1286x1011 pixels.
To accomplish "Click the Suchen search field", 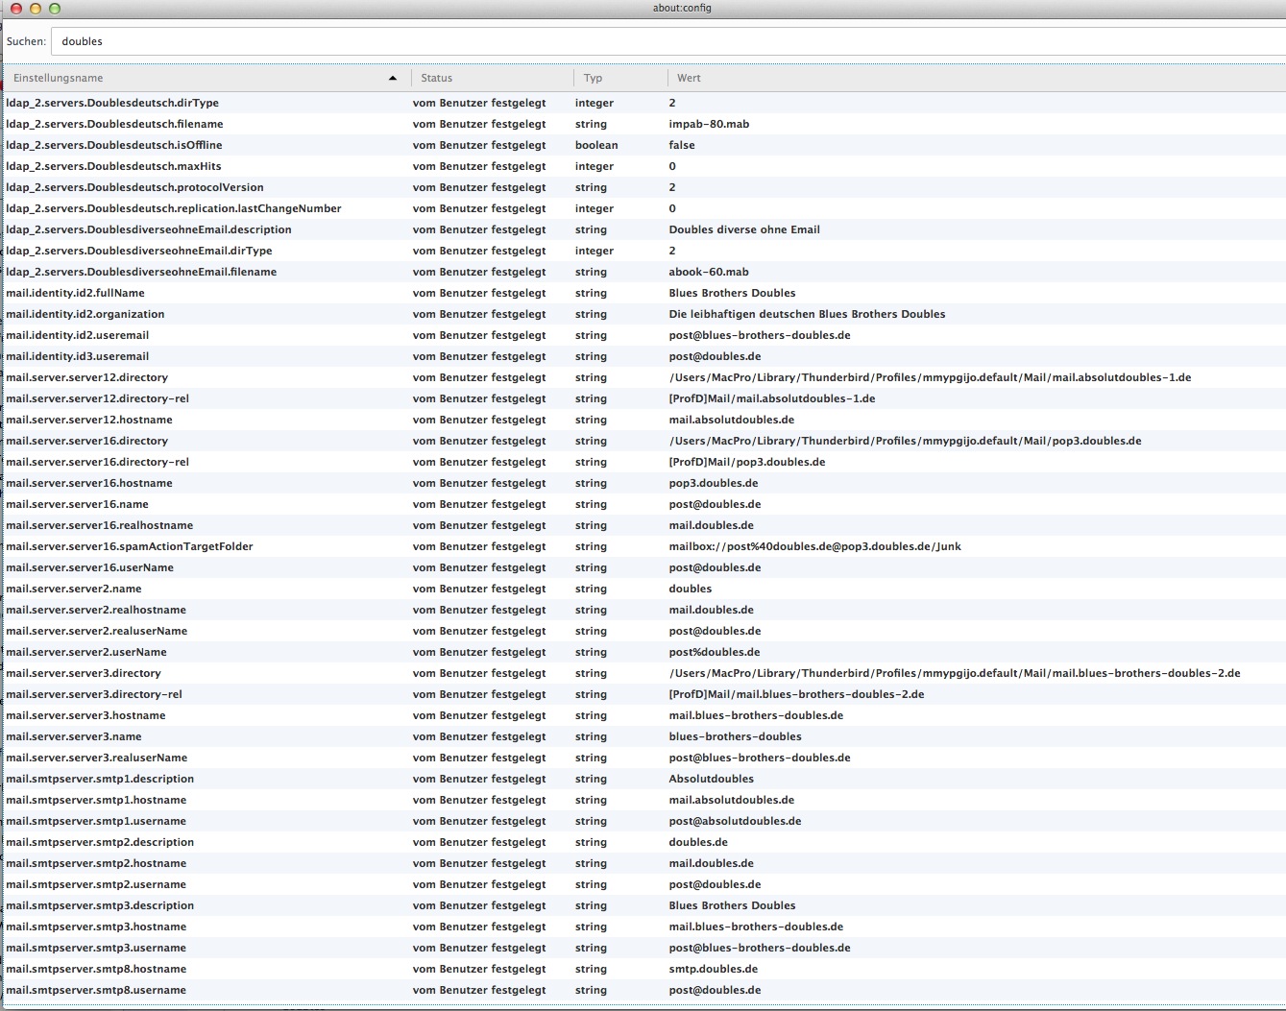I will pos(663,41).
